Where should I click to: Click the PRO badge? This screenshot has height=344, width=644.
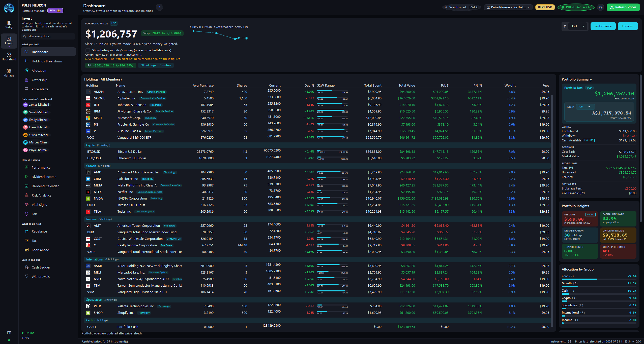pos(55,11)
